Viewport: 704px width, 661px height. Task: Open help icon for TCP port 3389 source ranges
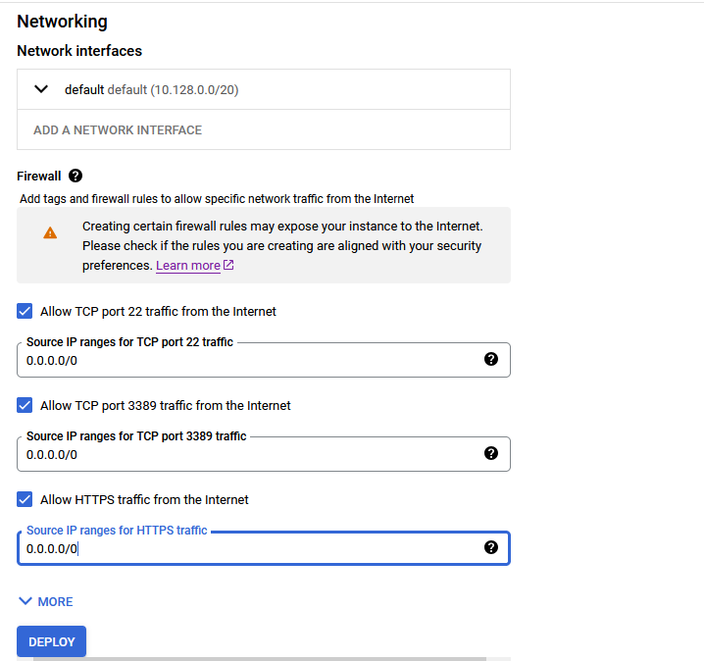pos(491,453)
